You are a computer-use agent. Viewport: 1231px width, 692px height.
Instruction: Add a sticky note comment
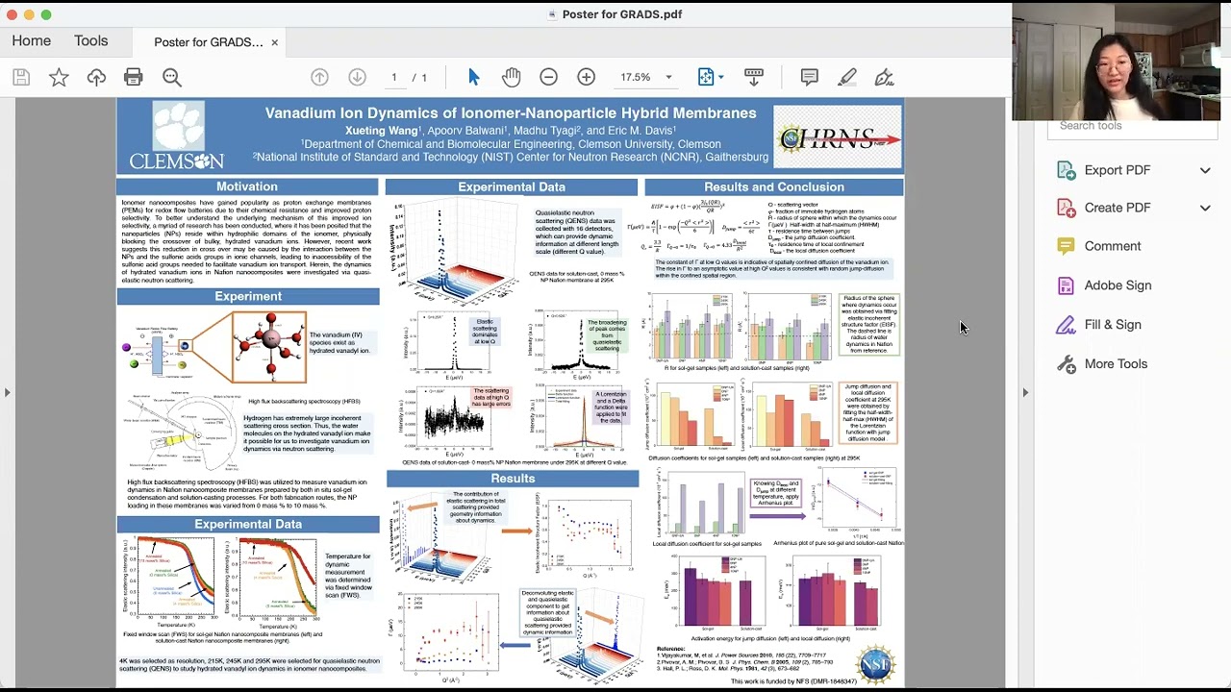pos(810,77)
